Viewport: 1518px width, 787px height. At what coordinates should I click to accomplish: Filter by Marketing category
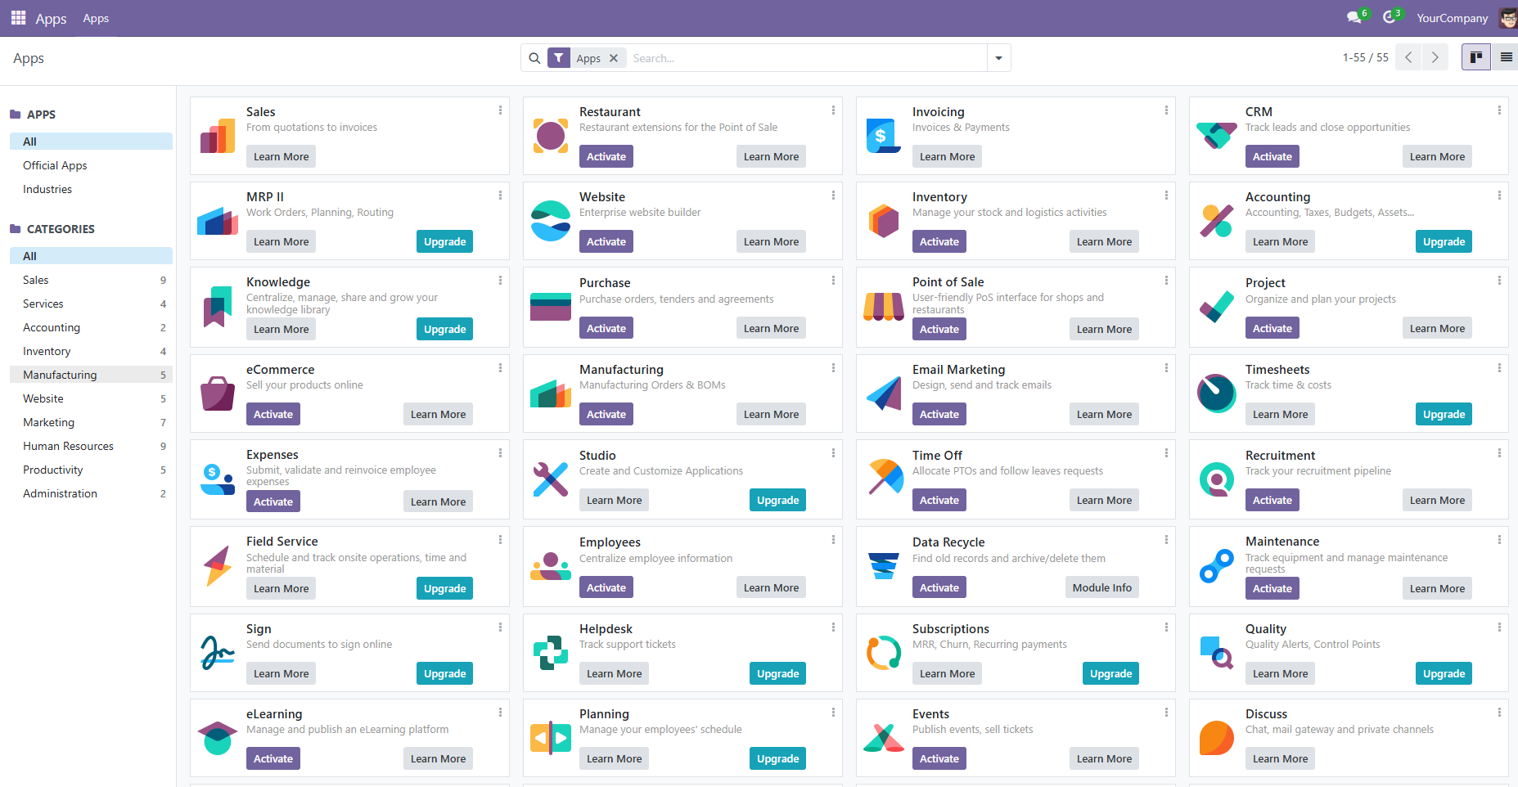[91, 422]
